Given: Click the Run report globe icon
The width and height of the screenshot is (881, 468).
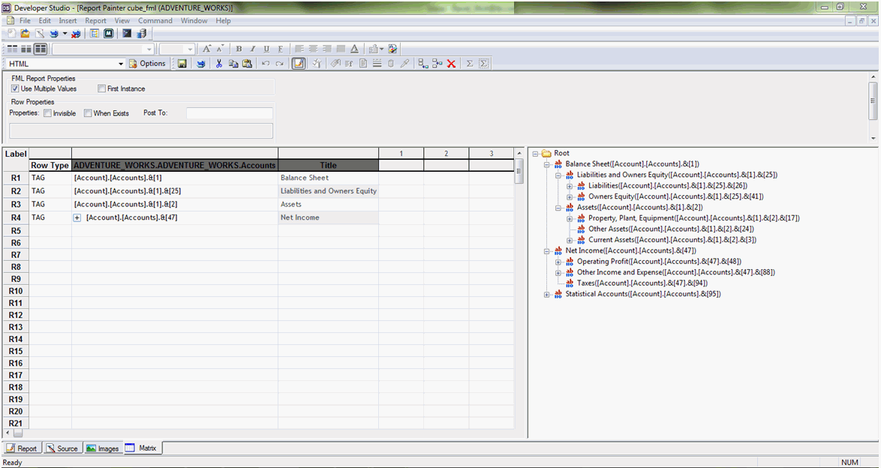Looking at the screenshot, I should coord(54,34).
